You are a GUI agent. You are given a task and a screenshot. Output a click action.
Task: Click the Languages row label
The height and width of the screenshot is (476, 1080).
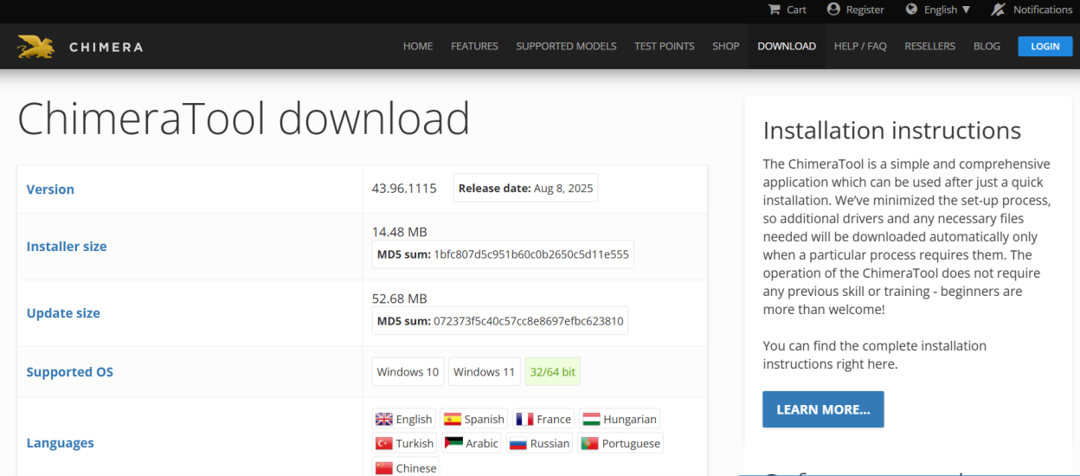(61, 443)
